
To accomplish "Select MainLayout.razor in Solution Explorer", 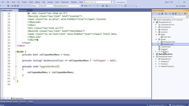I will pyautogui.click(x=169, y=42).
